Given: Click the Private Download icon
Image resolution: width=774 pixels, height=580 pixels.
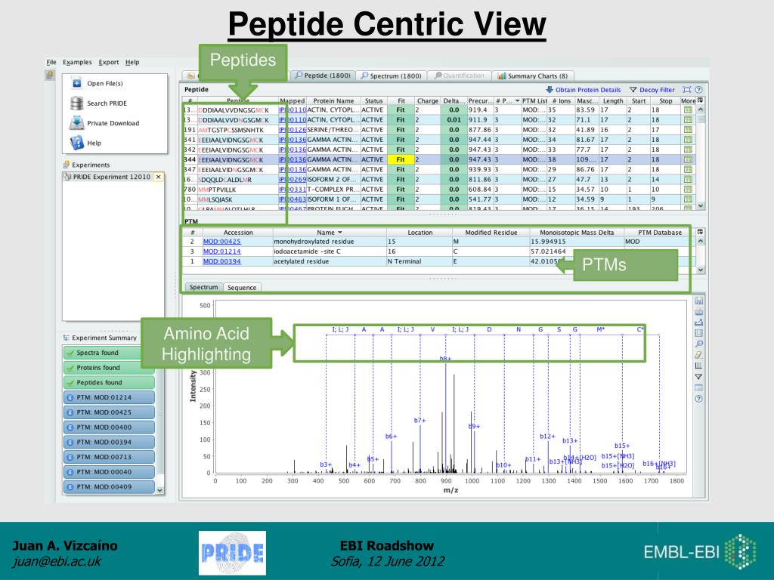Looking at the screenshot, I should (x=77, y=123).
